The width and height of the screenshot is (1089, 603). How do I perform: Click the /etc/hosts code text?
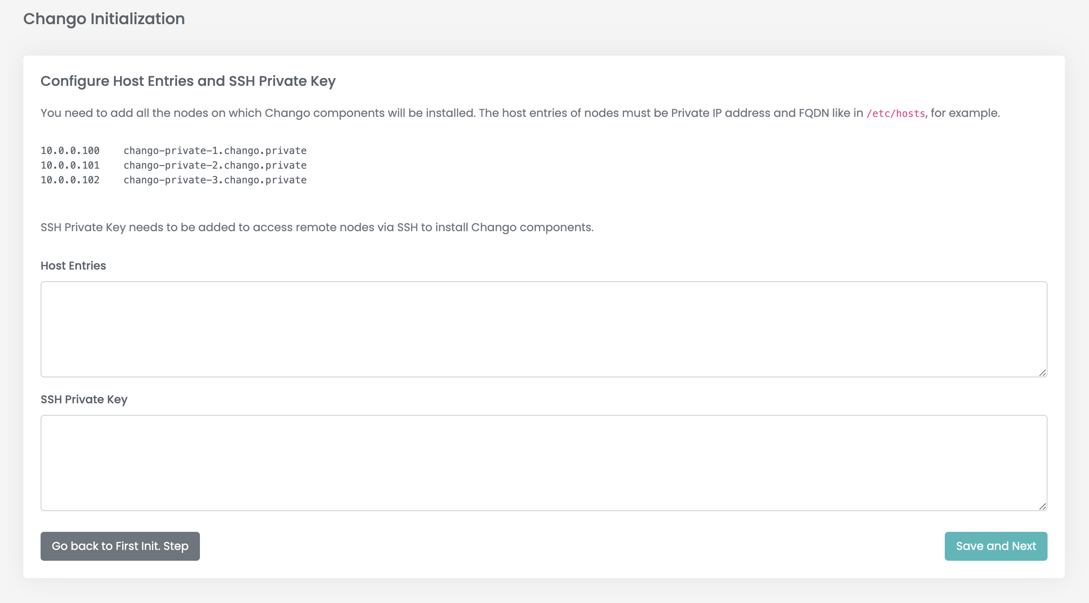click(x=896, y=113)
